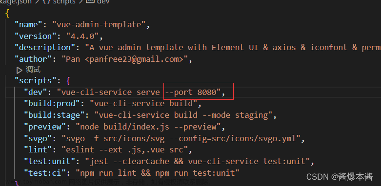Click the "preview" script key
Viewport: 381px width, 186px height.
click(x=45, y=127)
